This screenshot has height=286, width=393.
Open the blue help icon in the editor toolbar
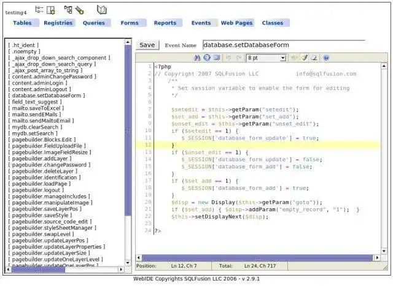click(326, 58)
